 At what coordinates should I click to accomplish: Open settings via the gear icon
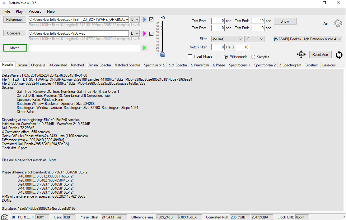click(x=338, y=23)
